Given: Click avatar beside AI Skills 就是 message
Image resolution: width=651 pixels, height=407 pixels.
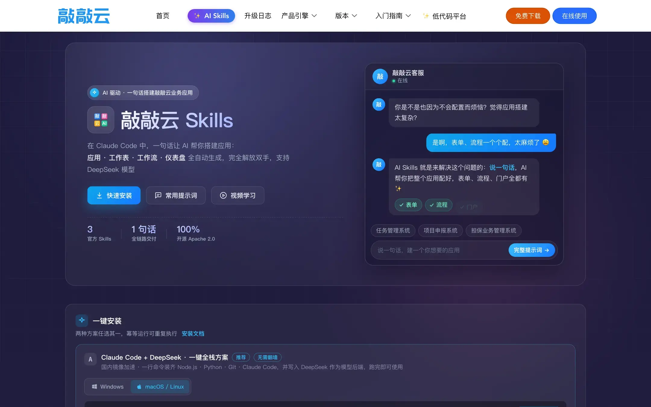Looking at the screenshot, I should 379,165.
